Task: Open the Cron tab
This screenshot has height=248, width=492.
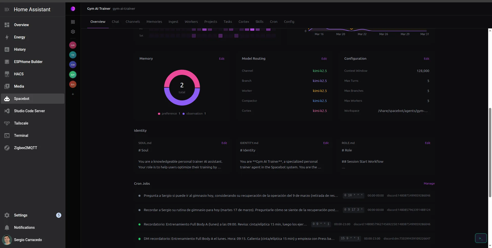Action: [x=273, y=22]
